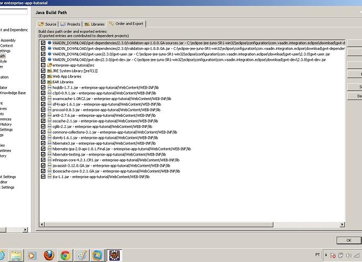362x262 pixels.
Task: Click the EAR Libraries icon
Action: tap(49, 82)
